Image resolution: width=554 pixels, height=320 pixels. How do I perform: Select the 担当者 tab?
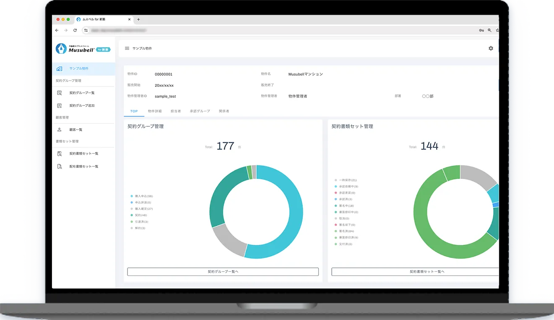coord(176,111)
